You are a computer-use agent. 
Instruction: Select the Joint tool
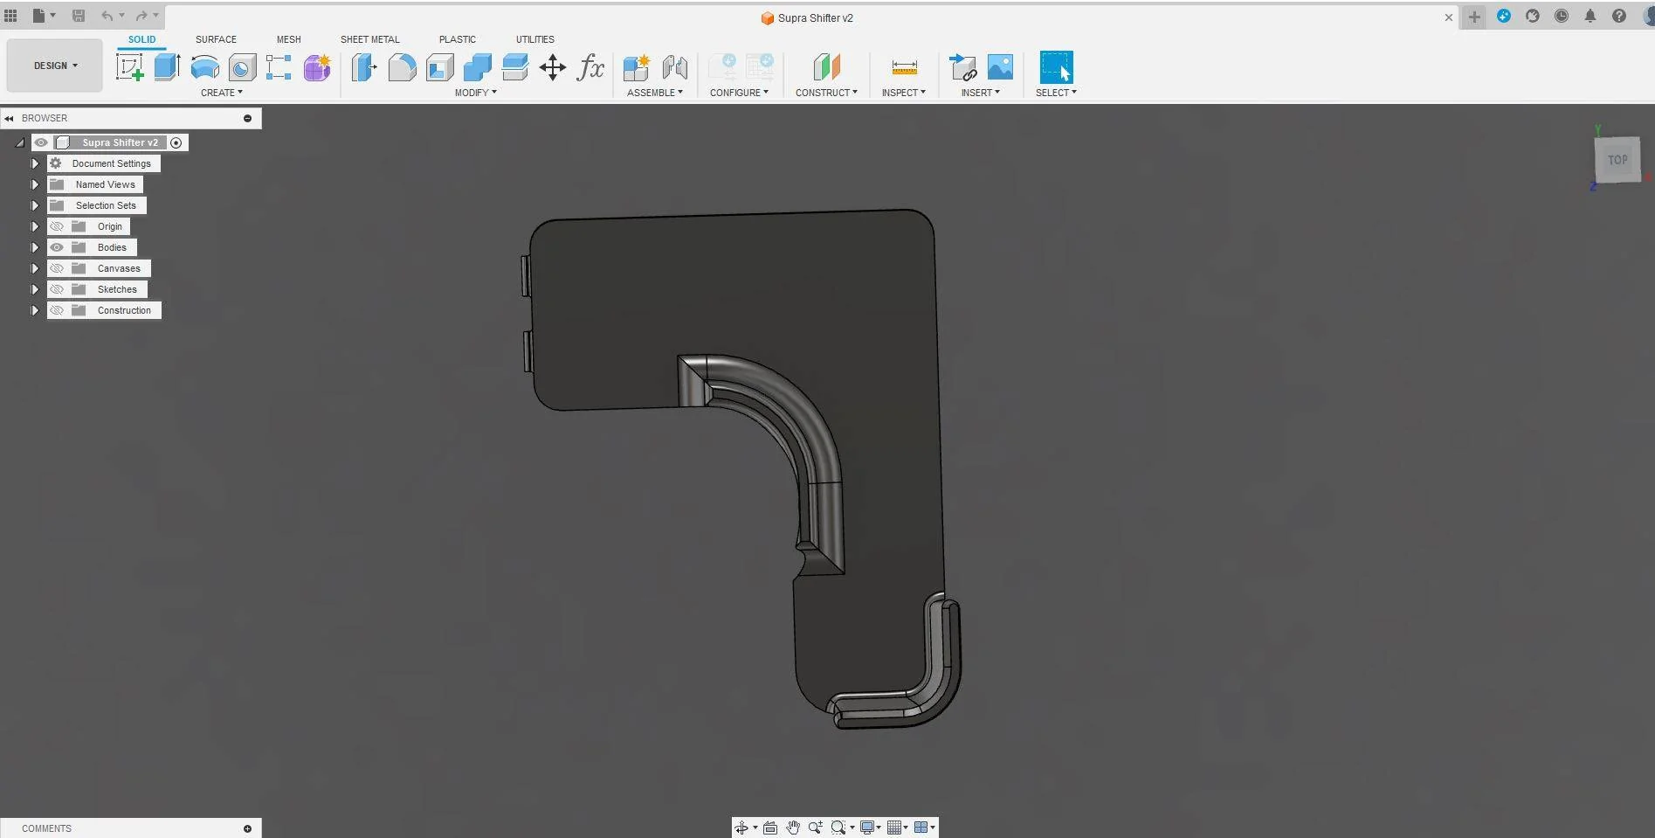click(x=675, y=67)
